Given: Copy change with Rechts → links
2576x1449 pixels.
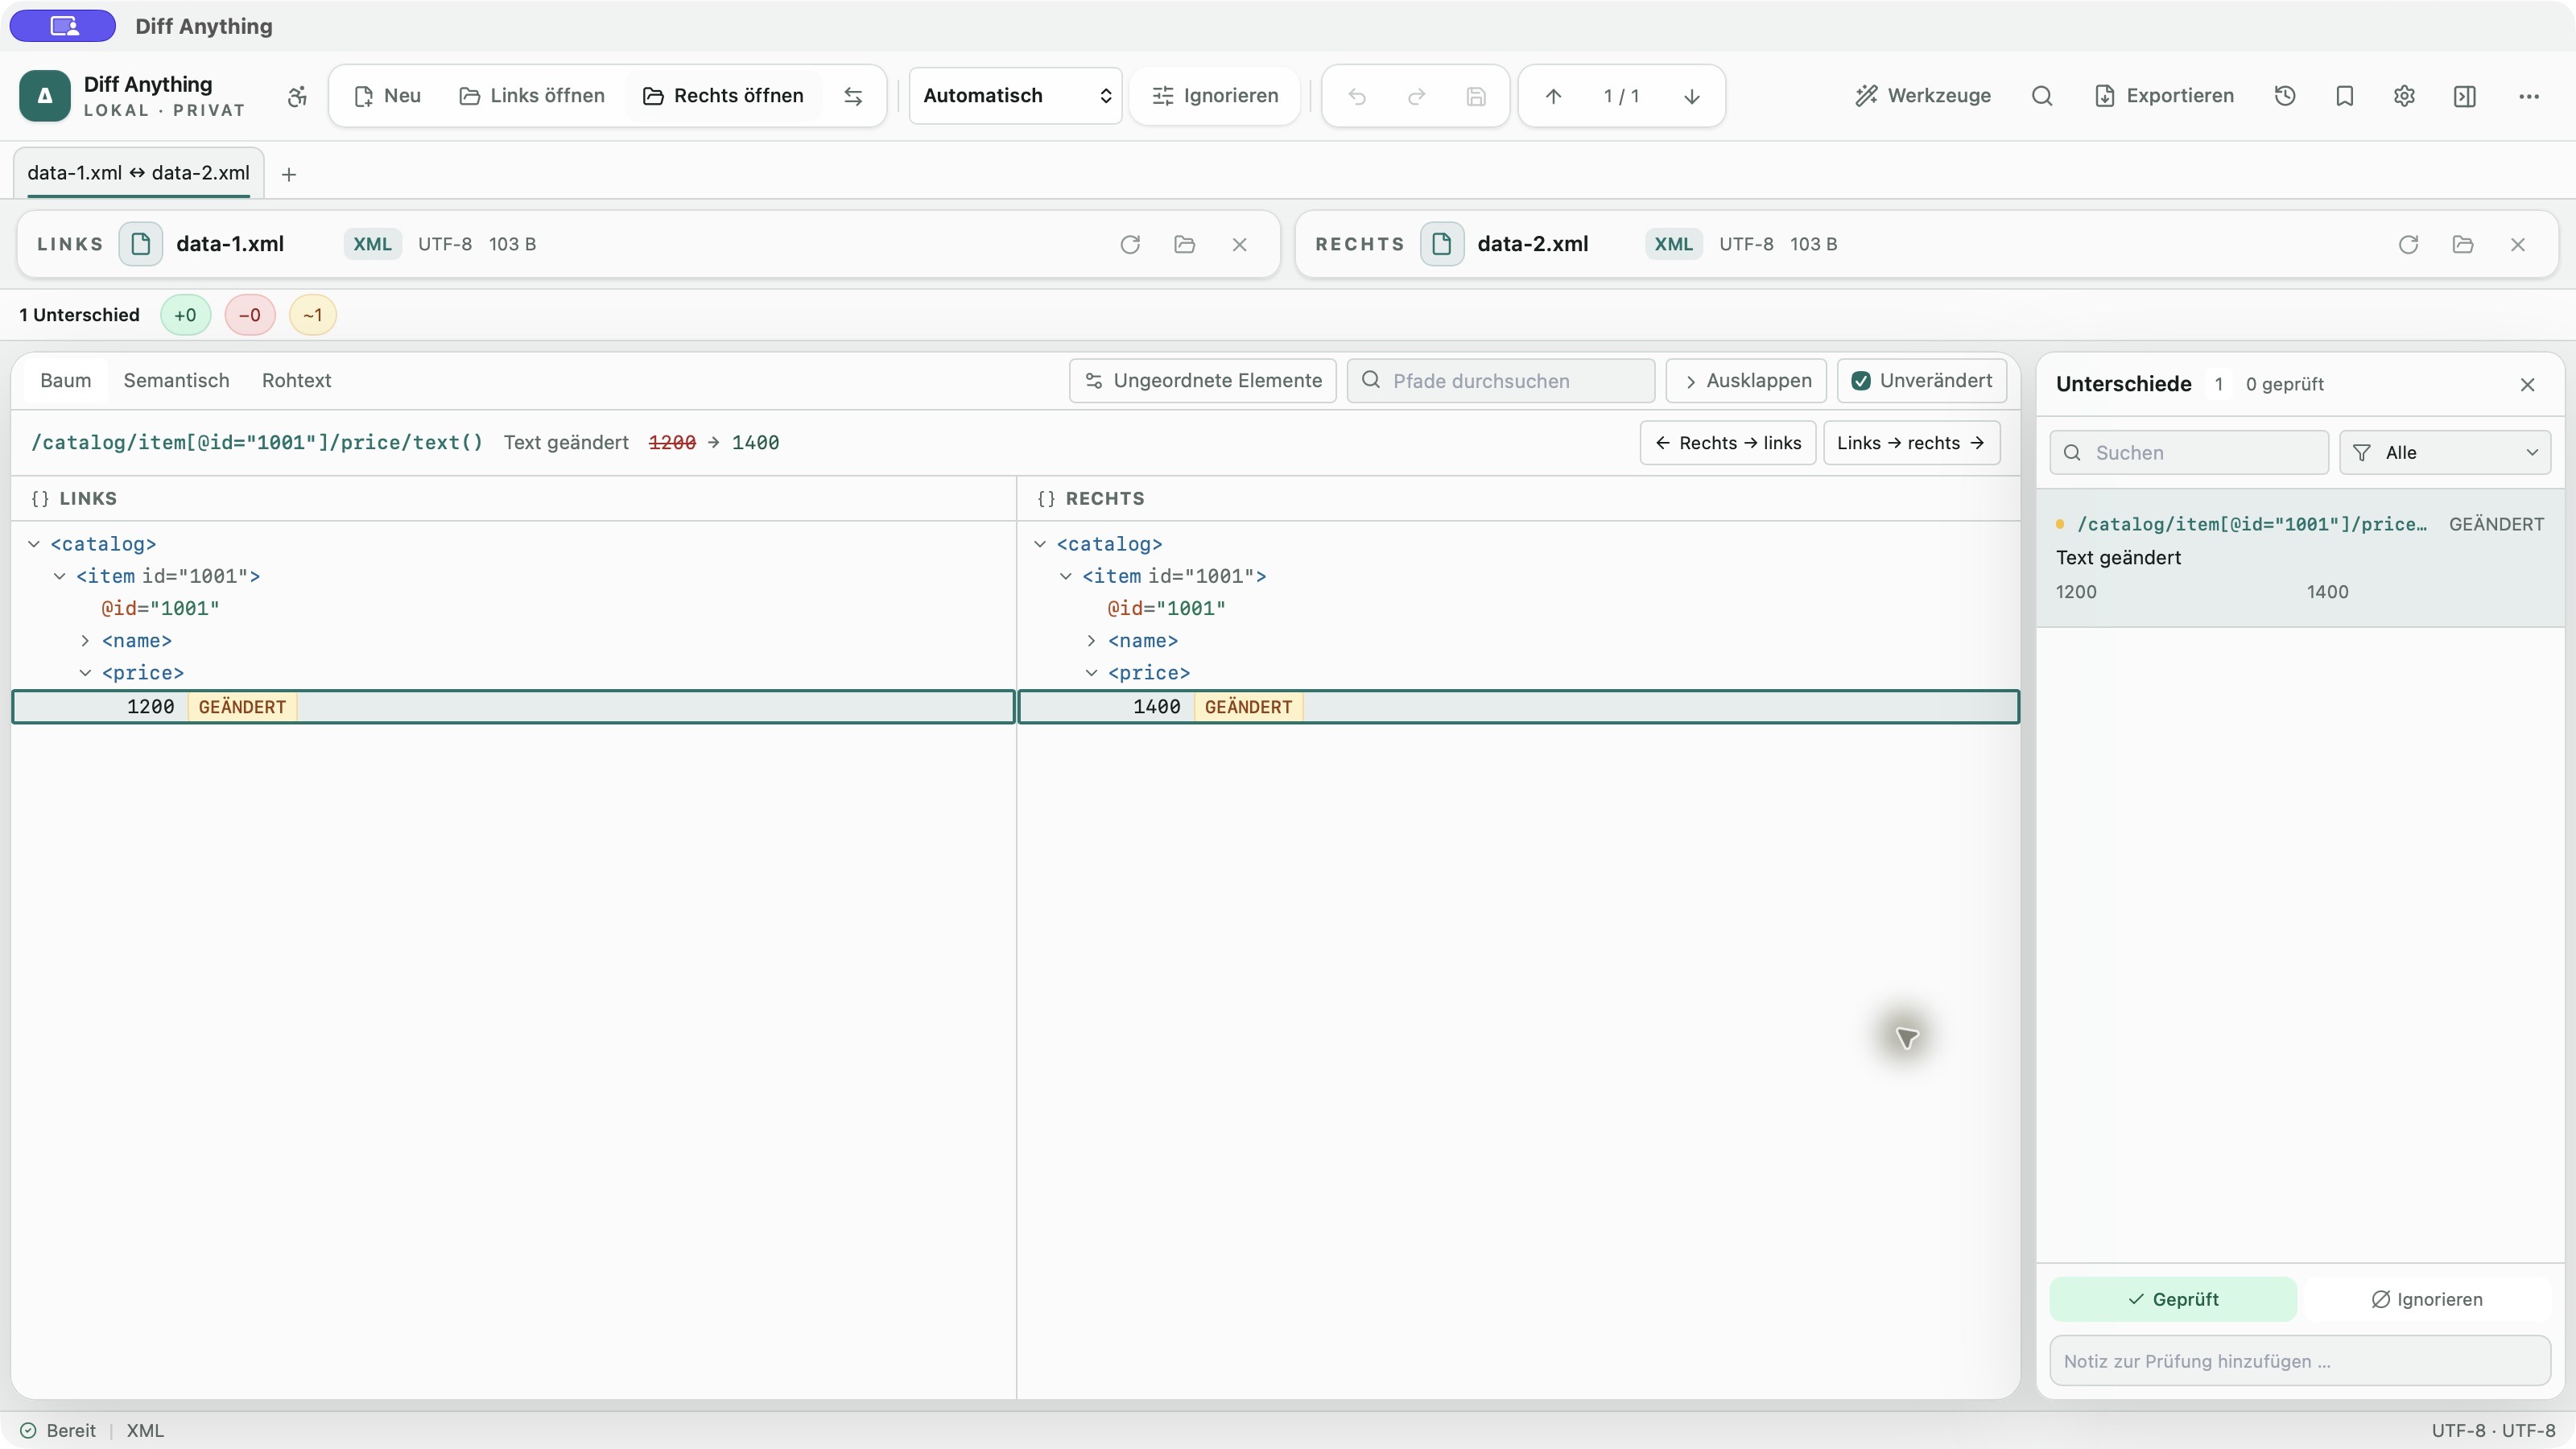Looking at the screenshot, I should (1728, 443).
